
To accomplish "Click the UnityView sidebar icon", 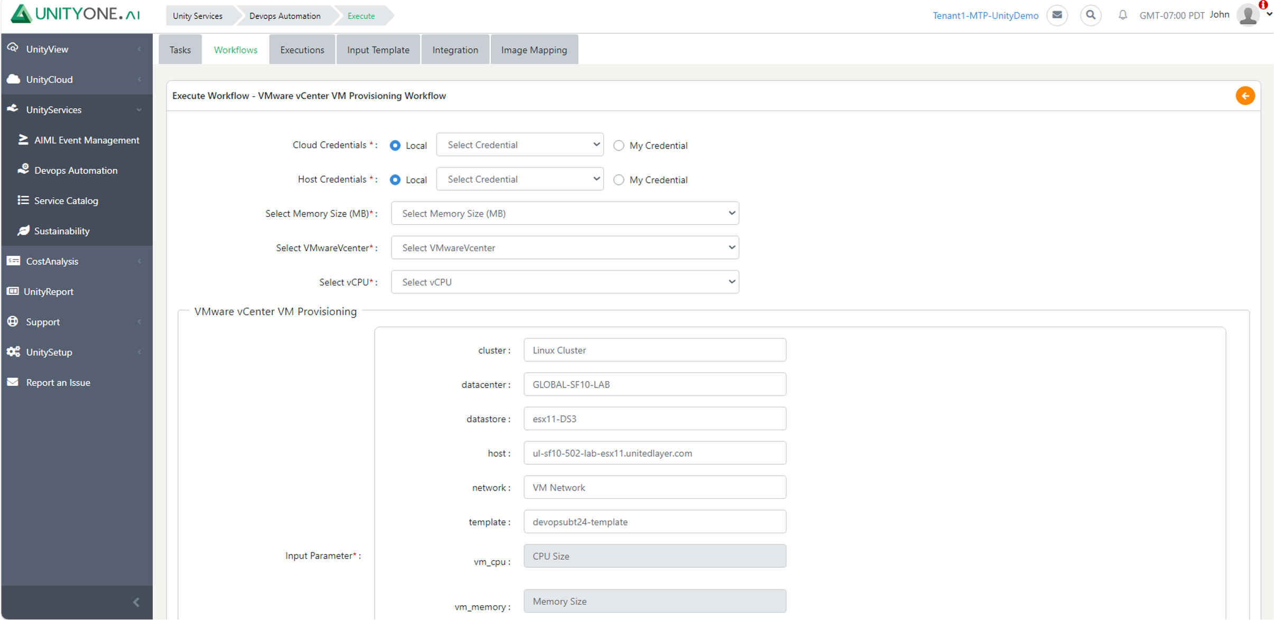I will coord(13,48).
